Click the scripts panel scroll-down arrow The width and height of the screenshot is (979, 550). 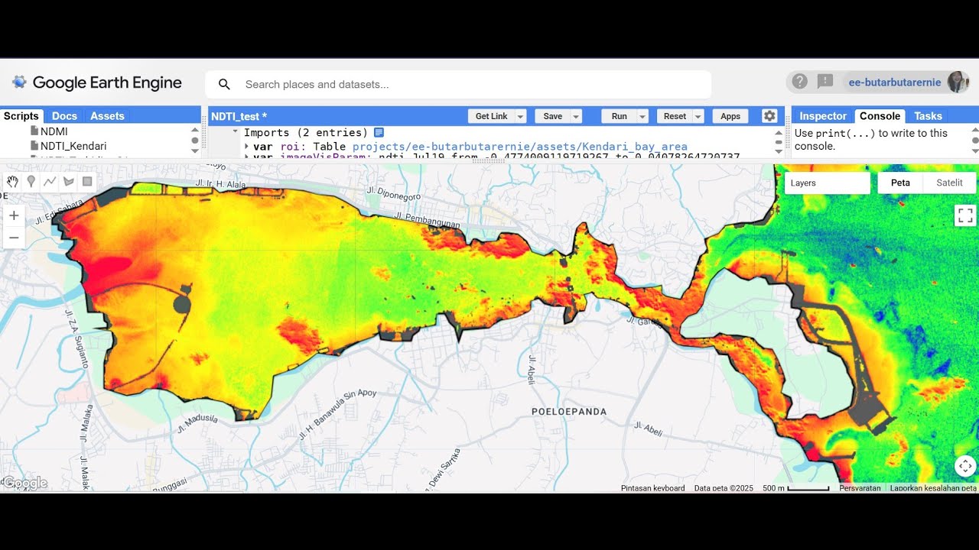(x=194, y=150)
